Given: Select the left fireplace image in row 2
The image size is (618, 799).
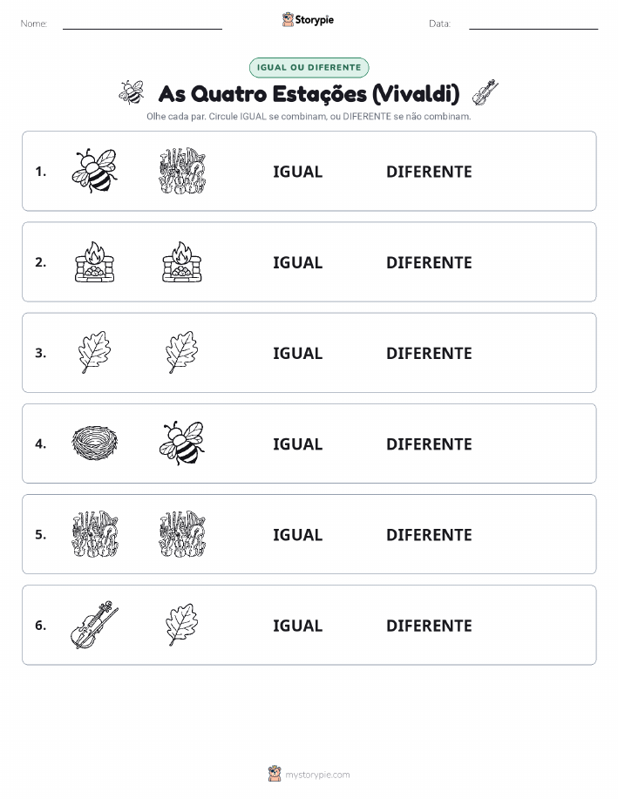Looking at the screenshot, I should click(94, 262).
